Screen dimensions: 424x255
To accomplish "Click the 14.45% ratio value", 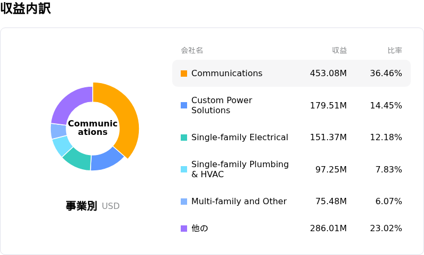I will click(x=386, y=105).
